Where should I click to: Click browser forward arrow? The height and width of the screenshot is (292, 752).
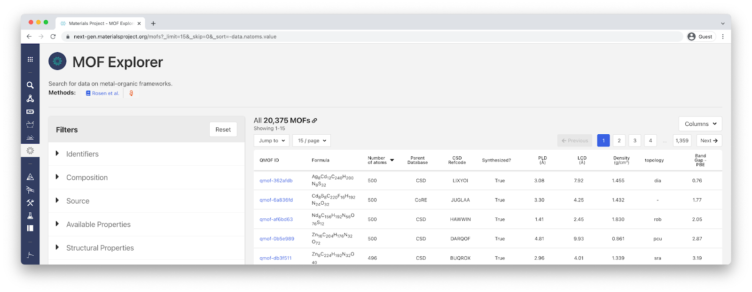tap(41, 36)
